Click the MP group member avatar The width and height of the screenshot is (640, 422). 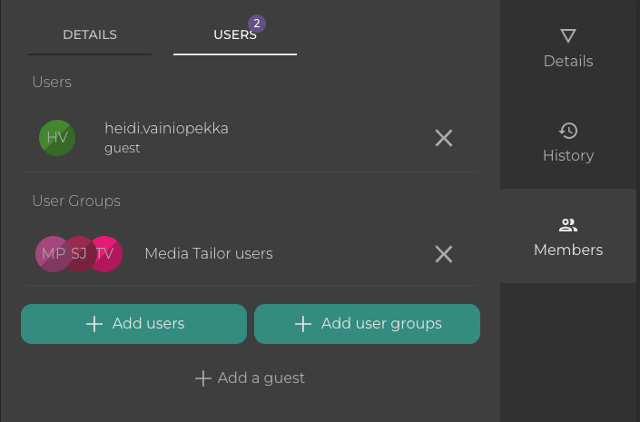50,254
